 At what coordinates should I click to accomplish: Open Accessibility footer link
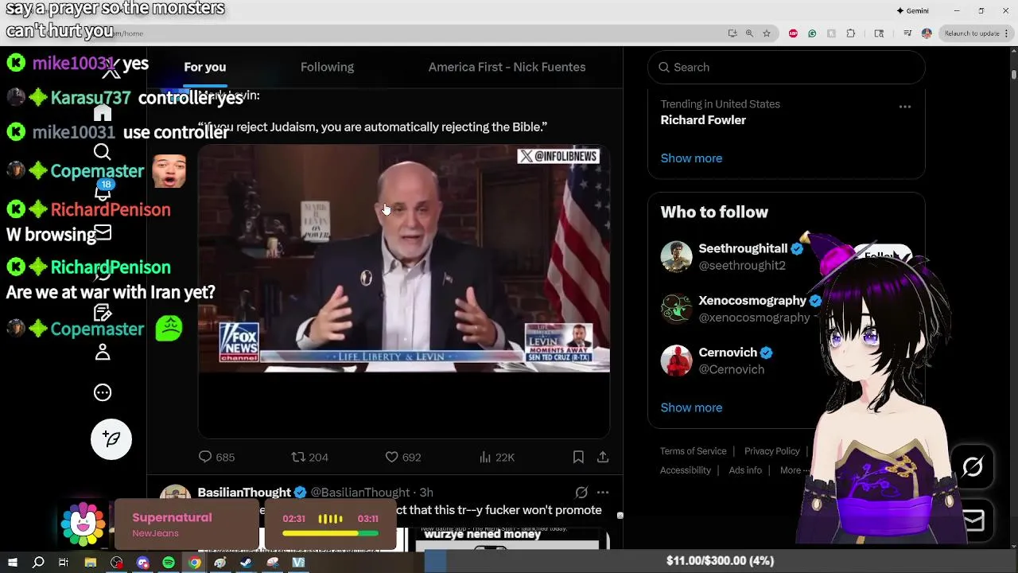(x=685, y=470)
